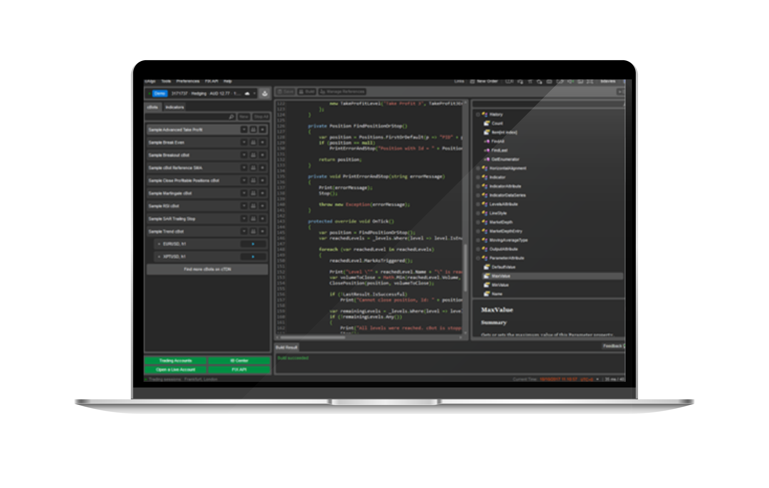769x488 pixels.
Task: Select the MaxValue tree item
Action: pyautogui.click(x=553, y=276)
